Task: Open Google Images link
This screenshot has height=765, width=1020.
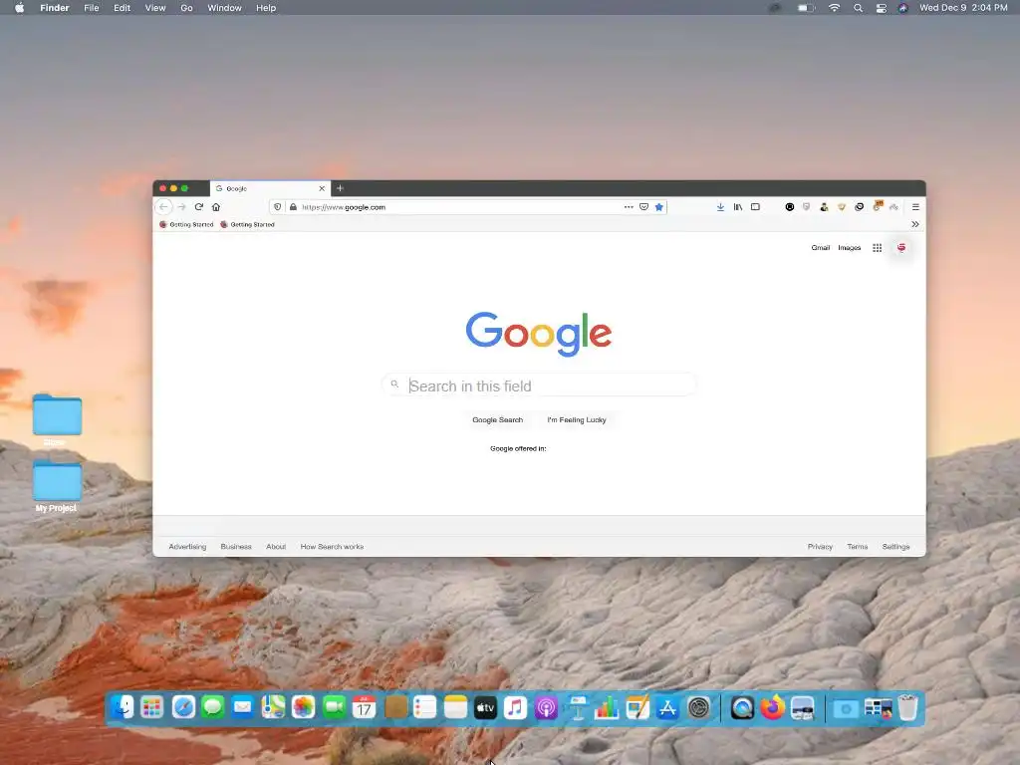Action: tap(849, 248)
